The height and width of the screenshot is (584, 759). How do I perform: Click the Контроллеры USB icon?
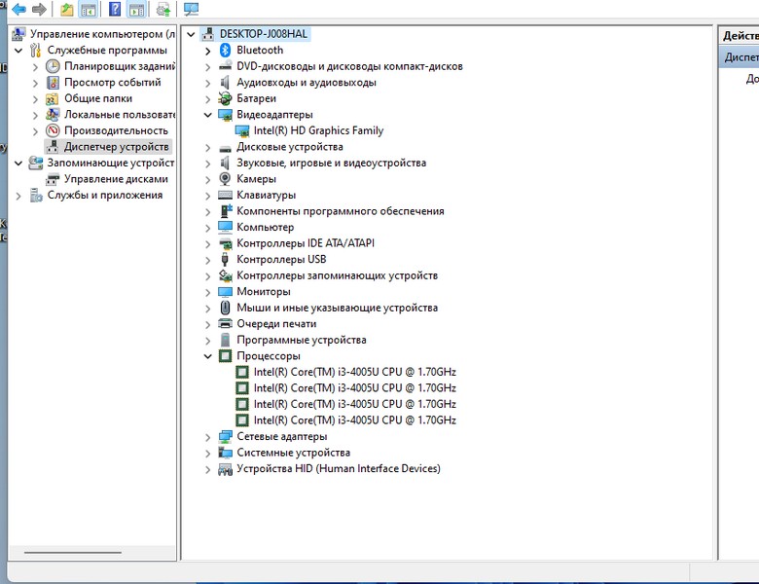pos(226,260)
